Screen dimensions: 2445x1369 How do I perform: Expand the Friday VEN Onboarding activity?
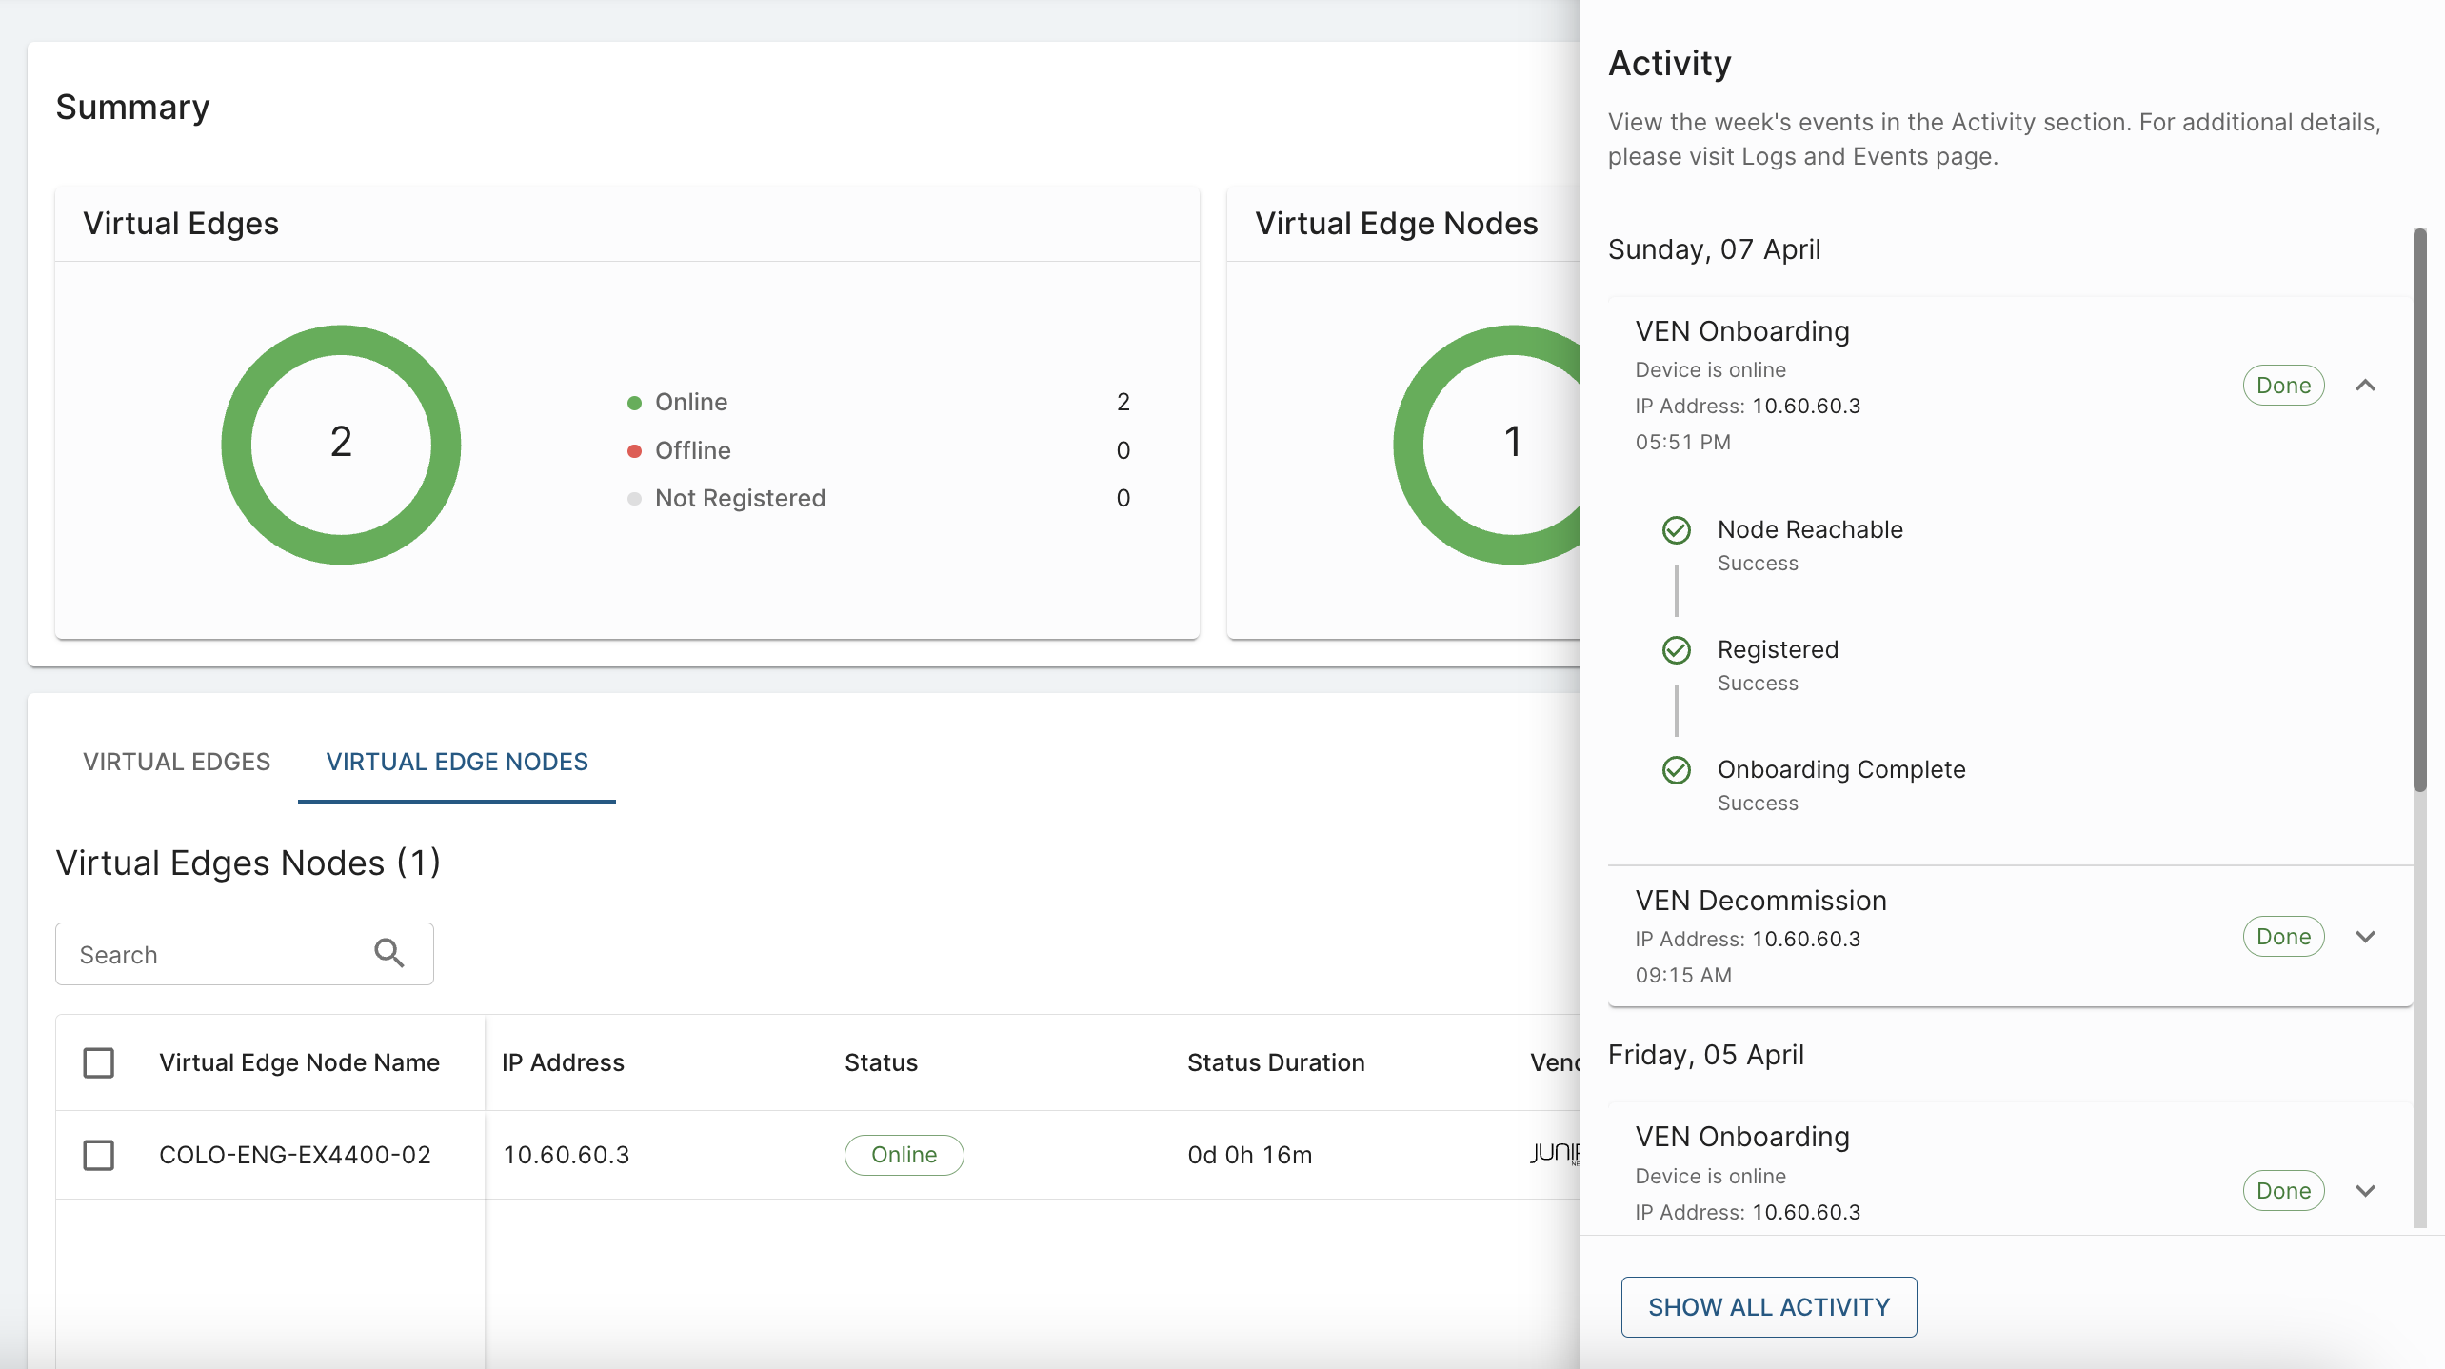click(x=2365, y=1191)
